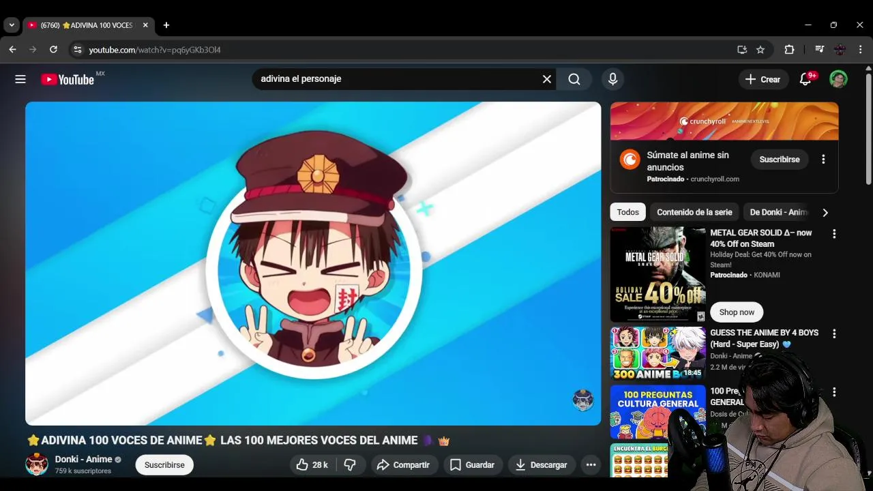Screen dimensions: 873x491
Task: Like the video with thumbs up
Action: 312,465
